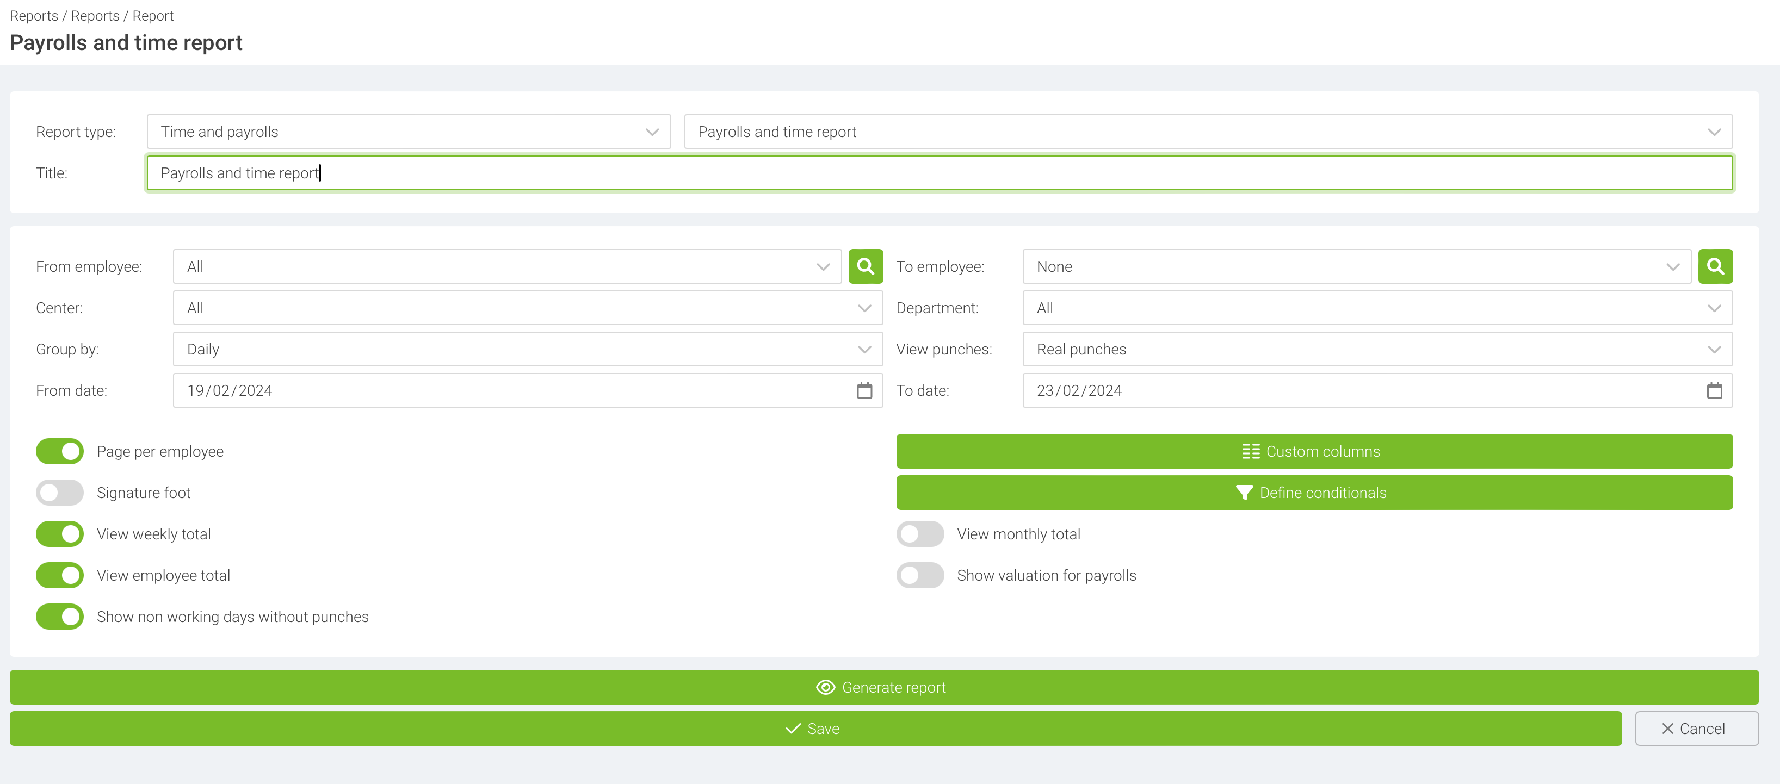
Task: Open Department dropdown
Action: click(1377, 308)
